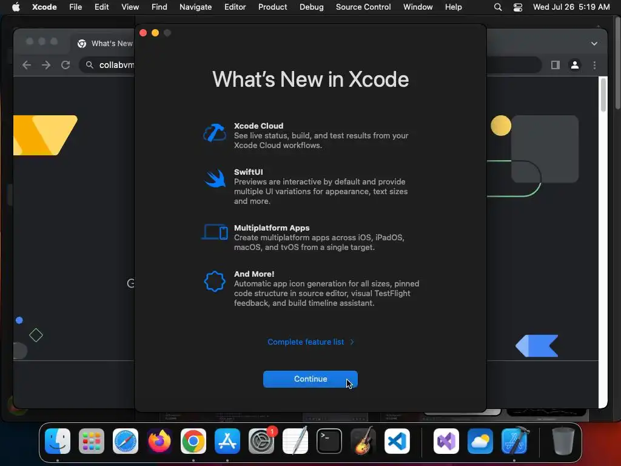Click the Multiplatform Apps devices icon
The width and height of the screenshot is (621, 466).
(215, 232)
